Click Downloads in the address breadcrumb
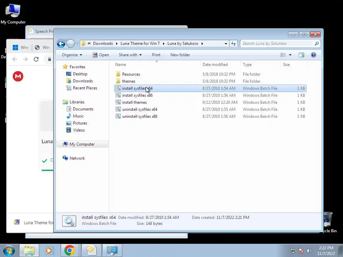 coord(103,44)
